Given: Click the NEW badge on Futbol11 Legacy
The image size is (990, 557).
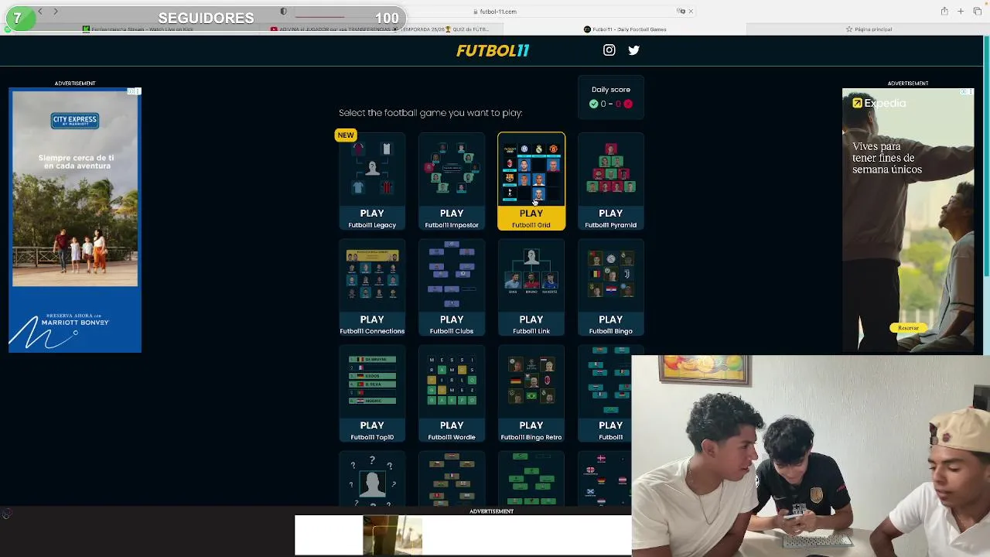Looking at the screenshot, I should pyautogui.click(x=346, y=135).
